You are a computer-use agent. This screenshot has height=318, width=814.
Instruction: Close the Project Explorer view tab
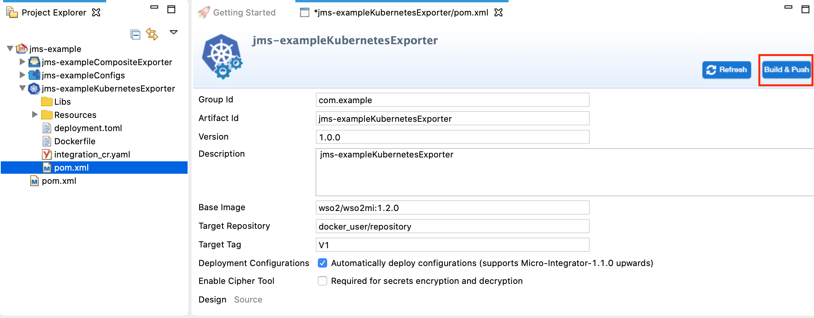(x=96, y=12)
